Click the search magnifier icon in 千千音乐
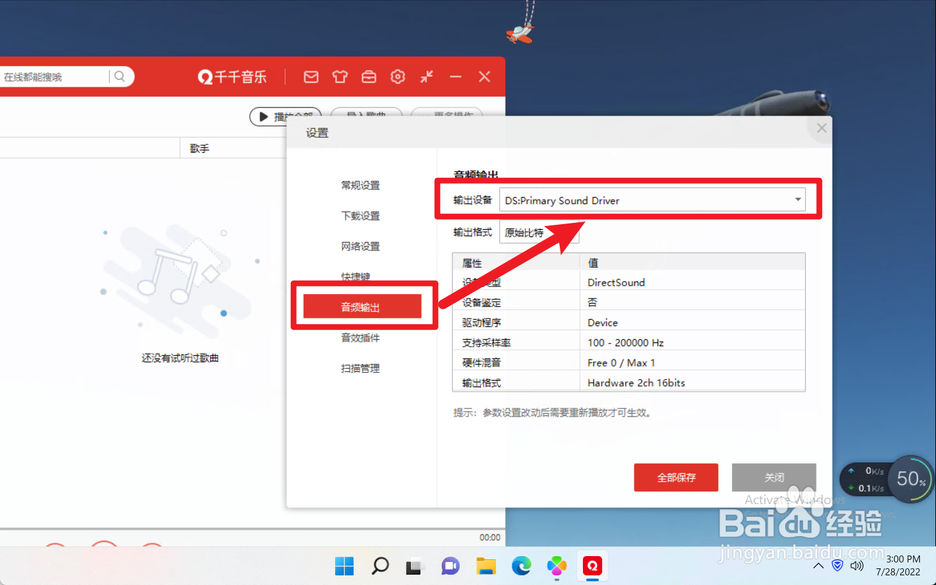This screenshot has height=585, width=936. (x=119, y=76)
